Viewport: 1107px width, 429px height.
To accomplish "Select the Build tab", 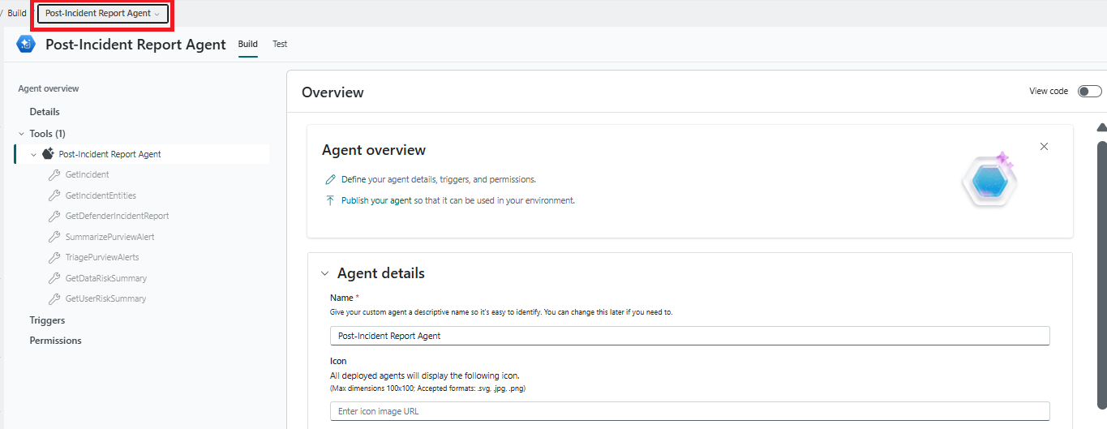I will point(247,45).
